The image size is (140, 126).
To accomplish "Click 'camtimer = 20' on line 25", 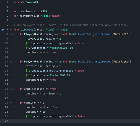I will [36, 112].
